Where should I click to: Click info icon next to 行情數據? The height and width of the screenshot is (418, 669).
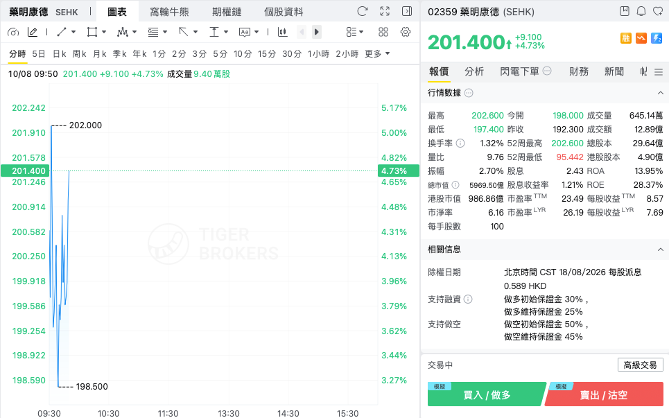tap(469, 93)
